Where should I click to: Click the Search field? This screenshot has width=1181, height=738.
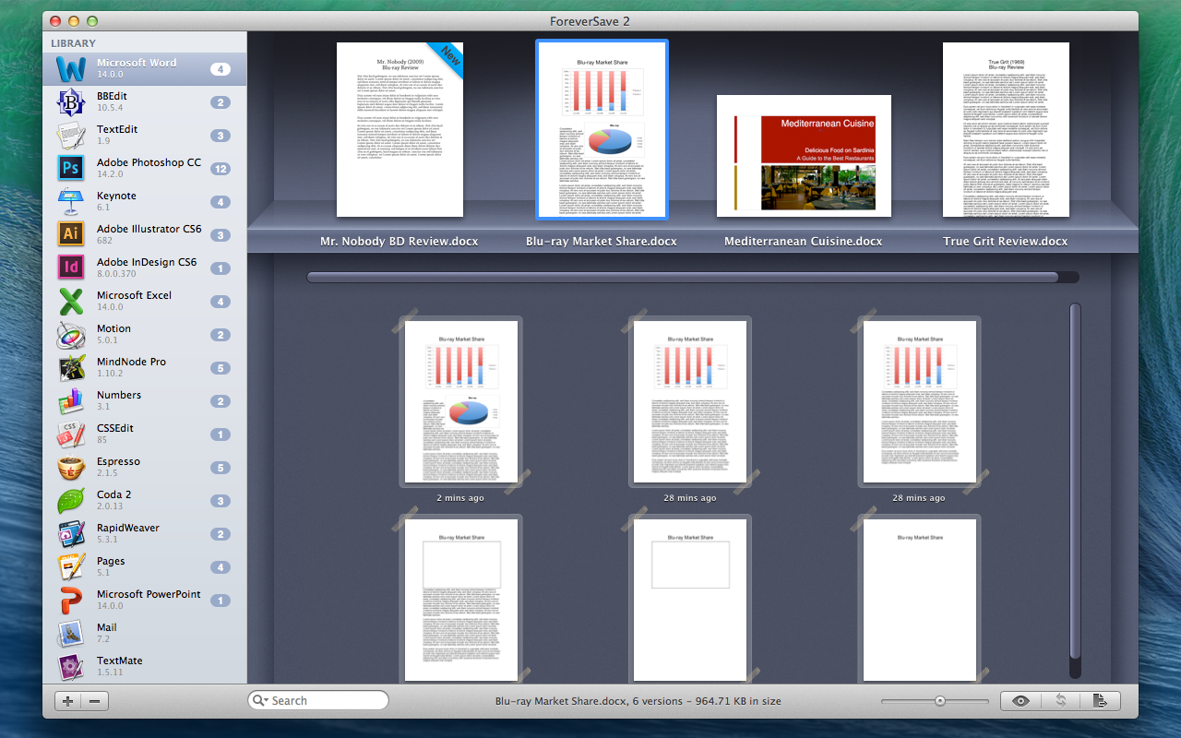coord(318,701)
